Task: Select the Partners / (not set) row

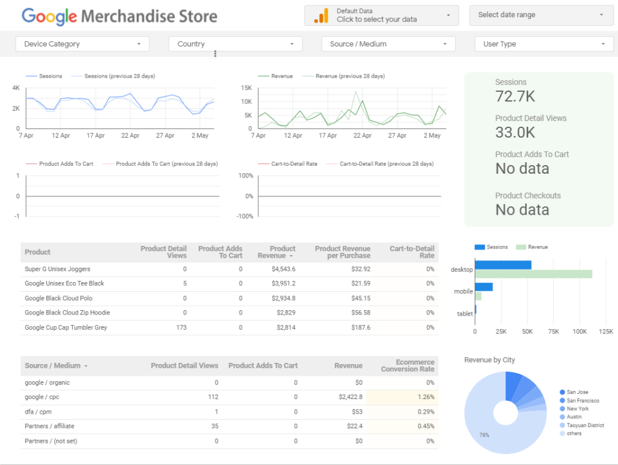Action: (229, 441)
